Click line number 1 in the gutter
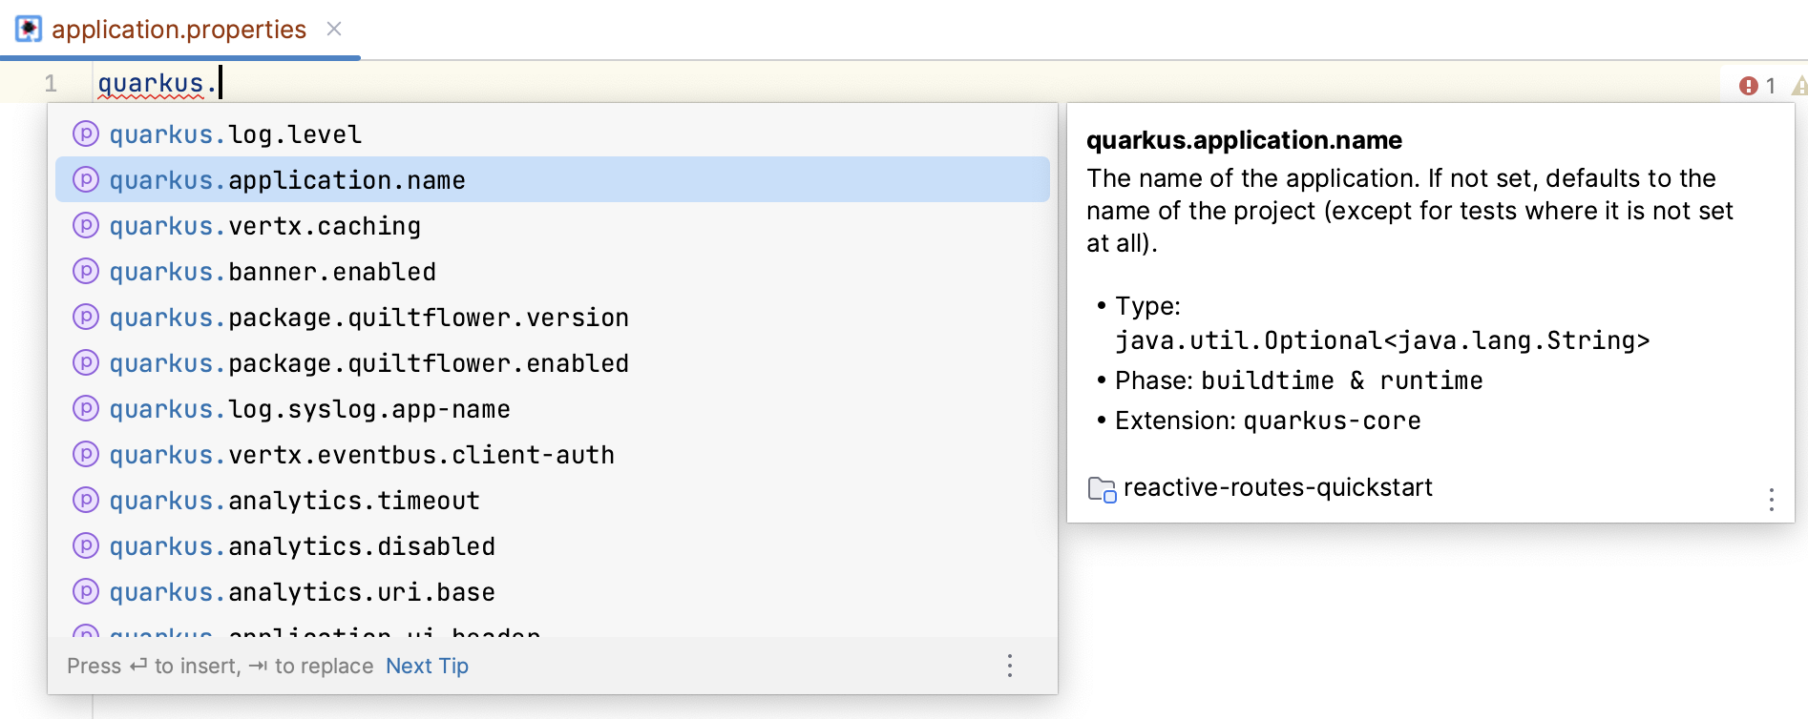Image resolution: width=1808 pixels, height=719 pixels. tap(51, 84)
